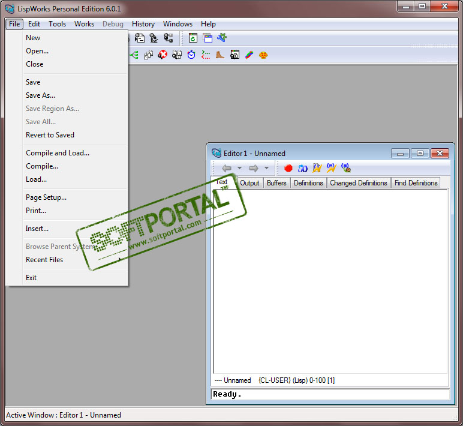Open the forward history dropdown arrow
This screenshot has height=426, width=463.
(x=266, y=168)
